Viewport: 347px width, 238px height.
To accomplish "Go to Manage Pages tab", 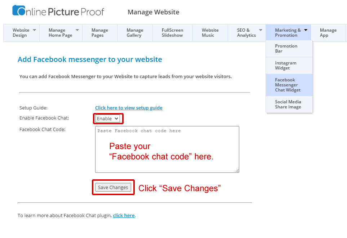I will click(100, 33).
